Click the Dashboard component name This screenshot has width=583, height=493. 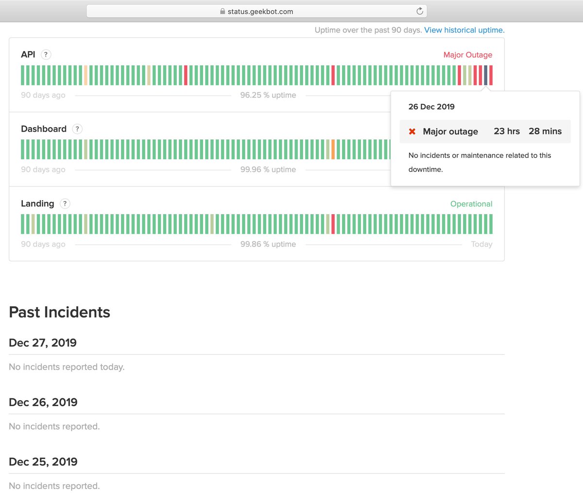pyautogui.click(x=44, y=129)
